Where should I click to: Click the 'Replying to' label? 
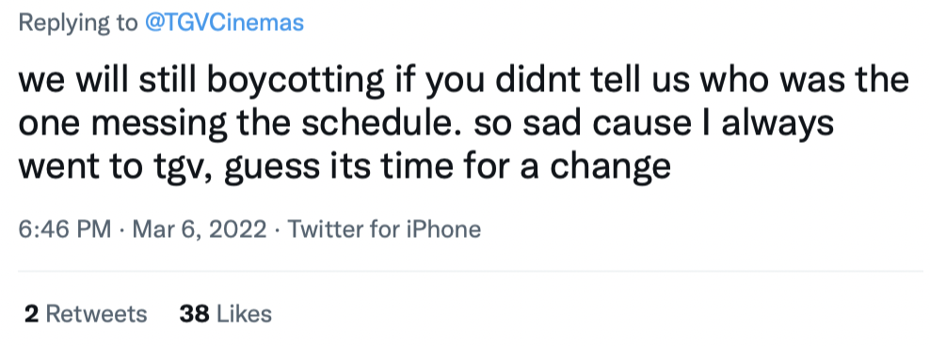coord(78,24)
